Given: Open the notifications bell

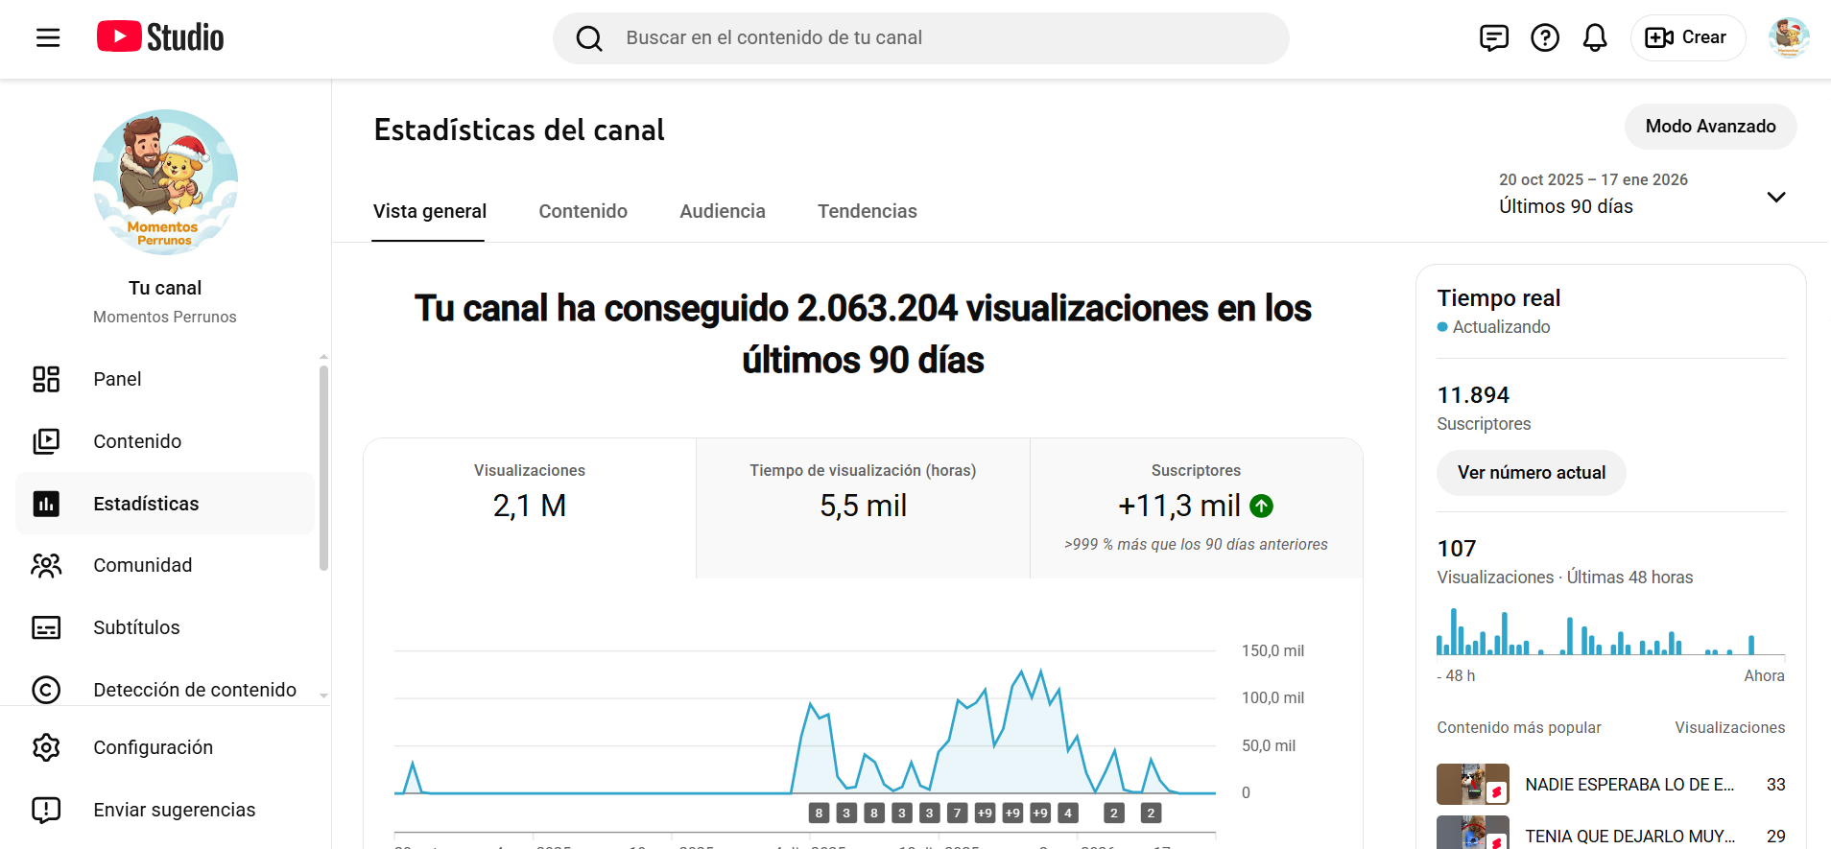Looking at the screenshot, I should pos(1594,37).
